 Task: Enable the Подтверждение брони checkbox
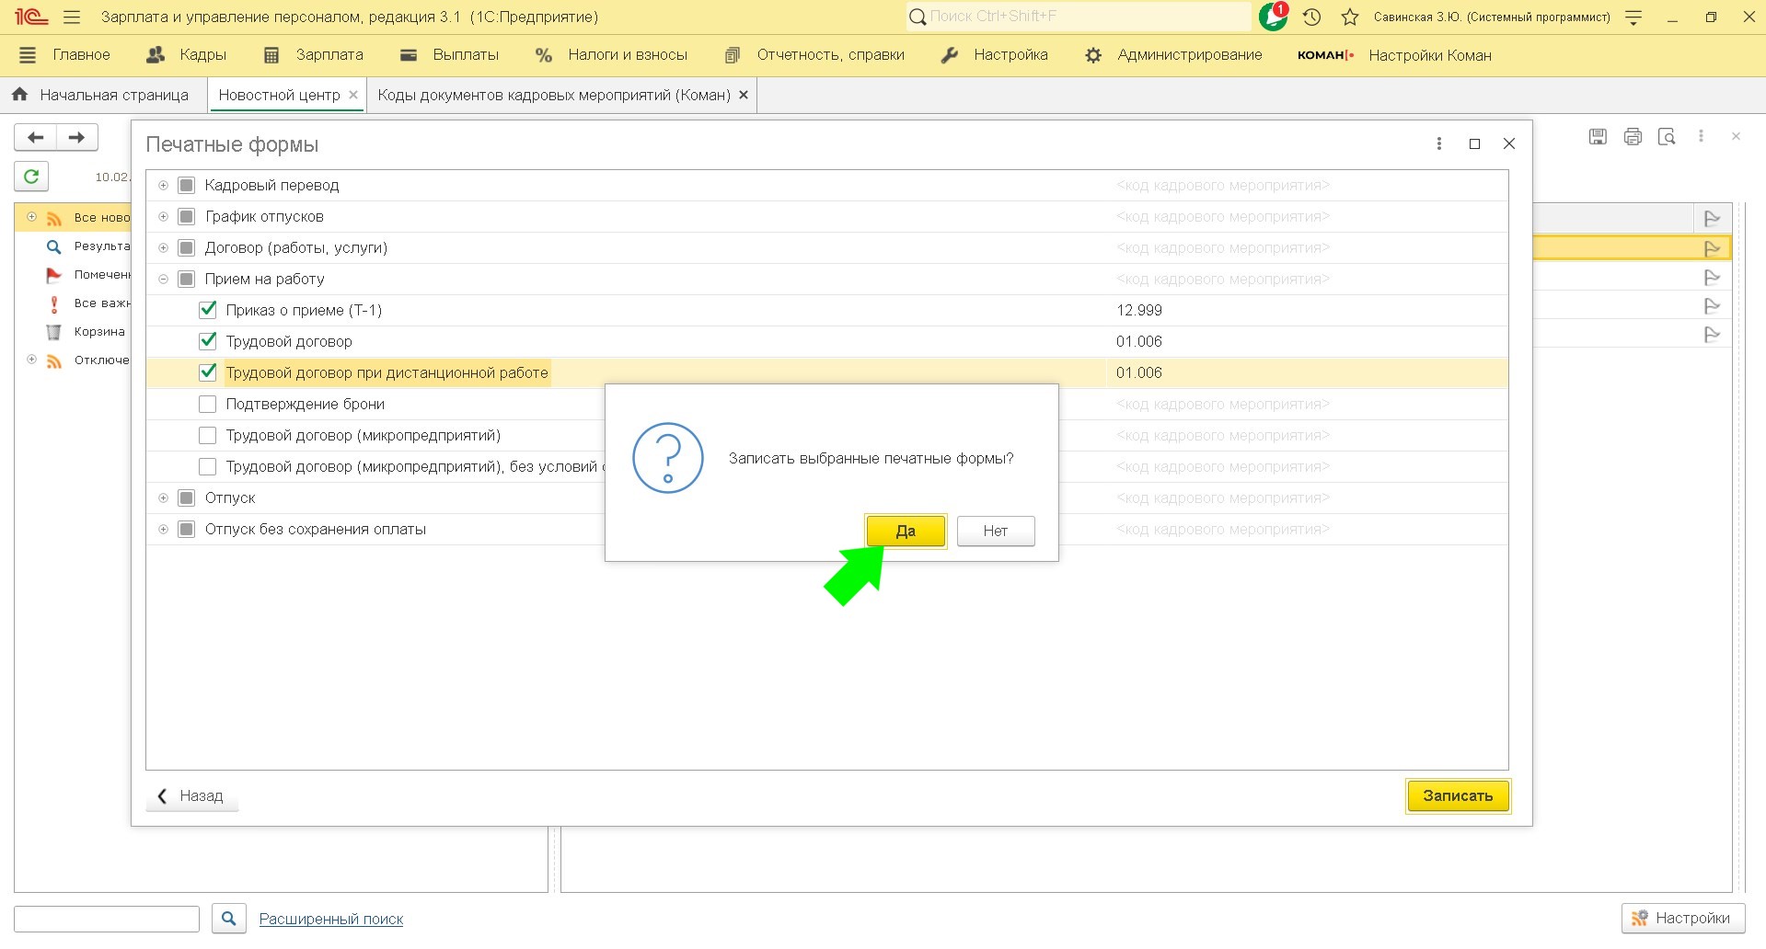(208, 404)
